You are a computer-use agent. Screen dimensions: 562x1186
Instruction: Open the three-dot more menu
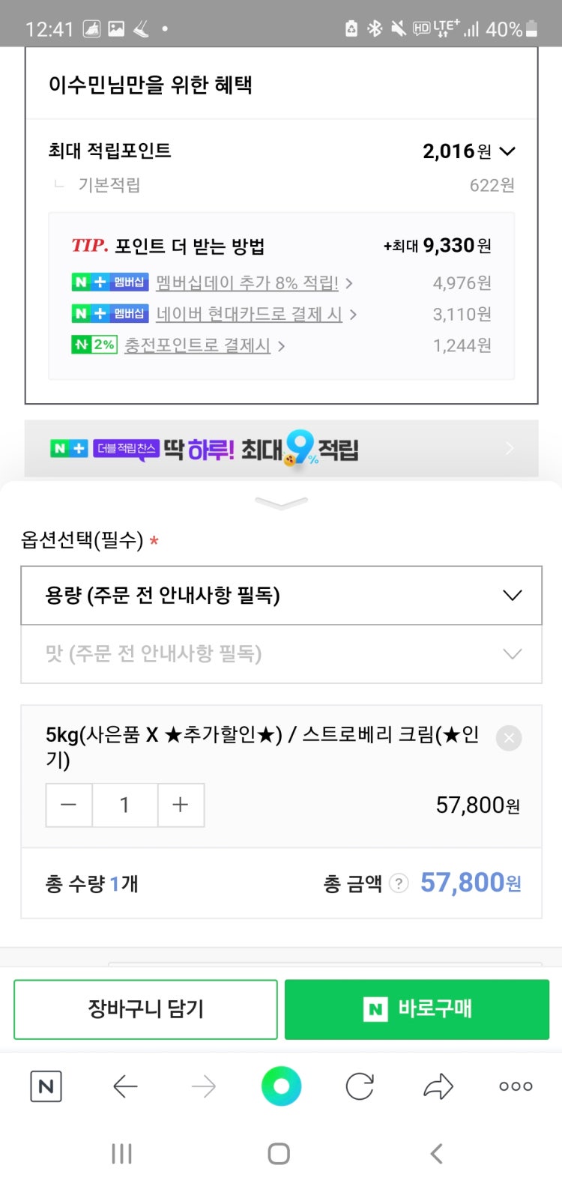(x=516, y=1086)
